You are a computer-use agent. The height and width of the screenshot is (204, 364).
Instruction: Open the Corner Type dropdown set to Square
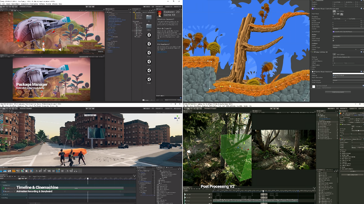348,47
